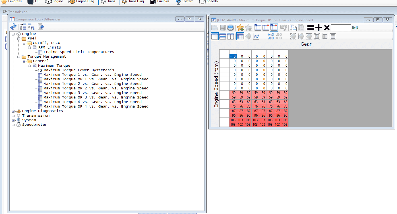Select the highlighted top-left 0 cell
Screen dimensions: 397x214
click(x=233, y=56)
